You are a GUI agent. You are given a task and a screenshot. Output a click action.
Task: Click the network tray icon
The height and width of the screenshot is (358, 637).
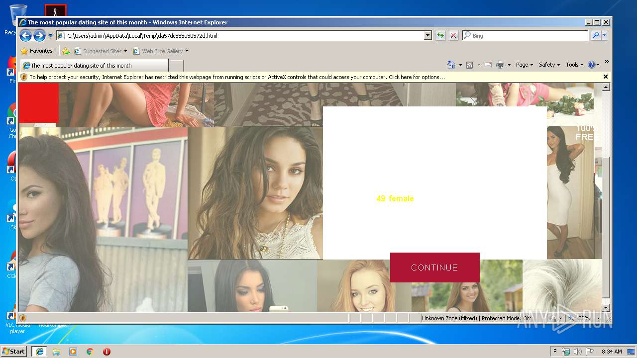566,352
